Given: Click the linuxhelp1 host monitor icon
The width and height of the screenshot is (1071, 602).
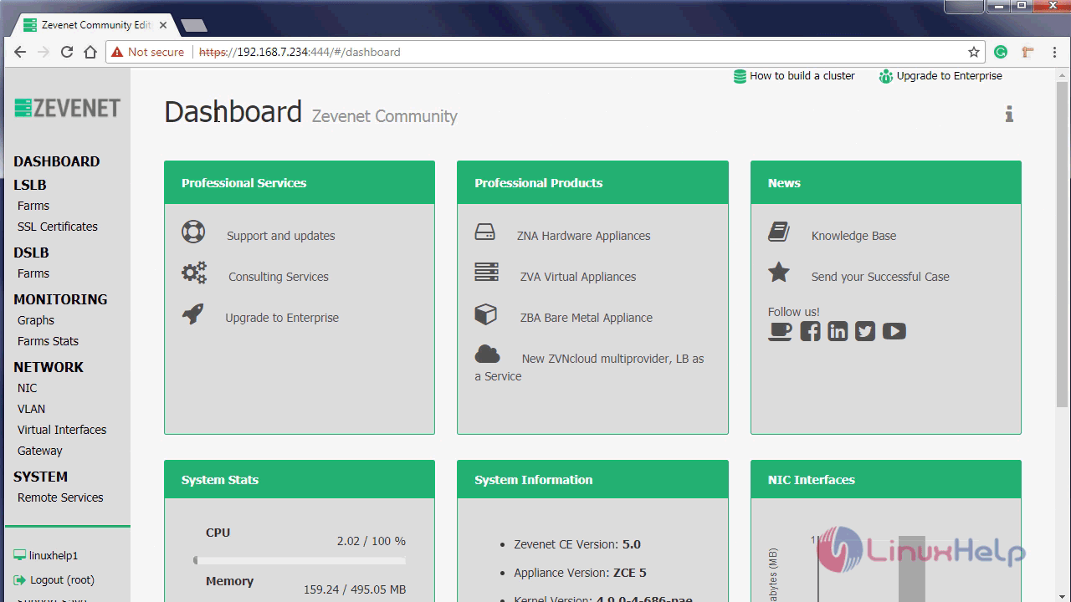Looking at the screenshot, I should [x=19, y=555].
